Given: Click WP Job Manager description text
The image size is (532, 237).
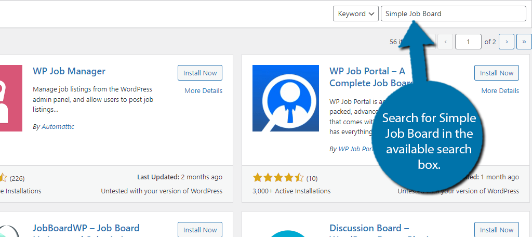Looking at the screenshot, I should pyautogui.click(x=92, y=100).
